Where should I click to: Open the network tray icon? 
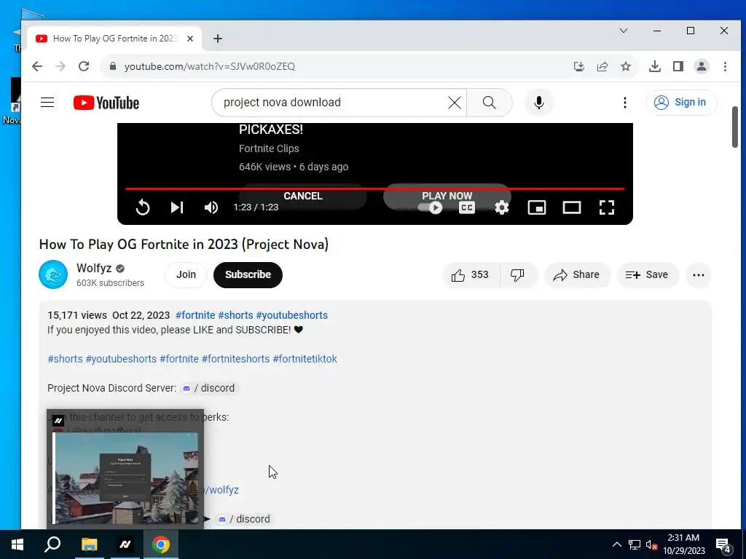[635, 544]
